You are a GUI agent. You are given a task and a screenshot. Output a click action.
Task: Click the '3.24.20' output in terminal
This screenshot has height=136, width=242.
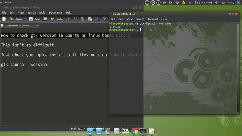[x=115, y=27]
